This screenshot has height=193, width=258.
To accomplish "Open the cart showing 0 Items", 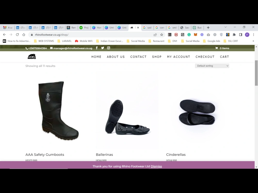I will coord(222,48).
